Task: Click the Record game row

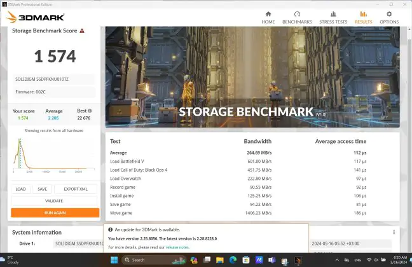Action: pos(238,187)
